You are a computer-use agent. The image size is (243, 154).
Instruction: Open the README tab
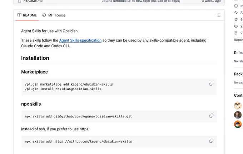[x=27, y=15]
